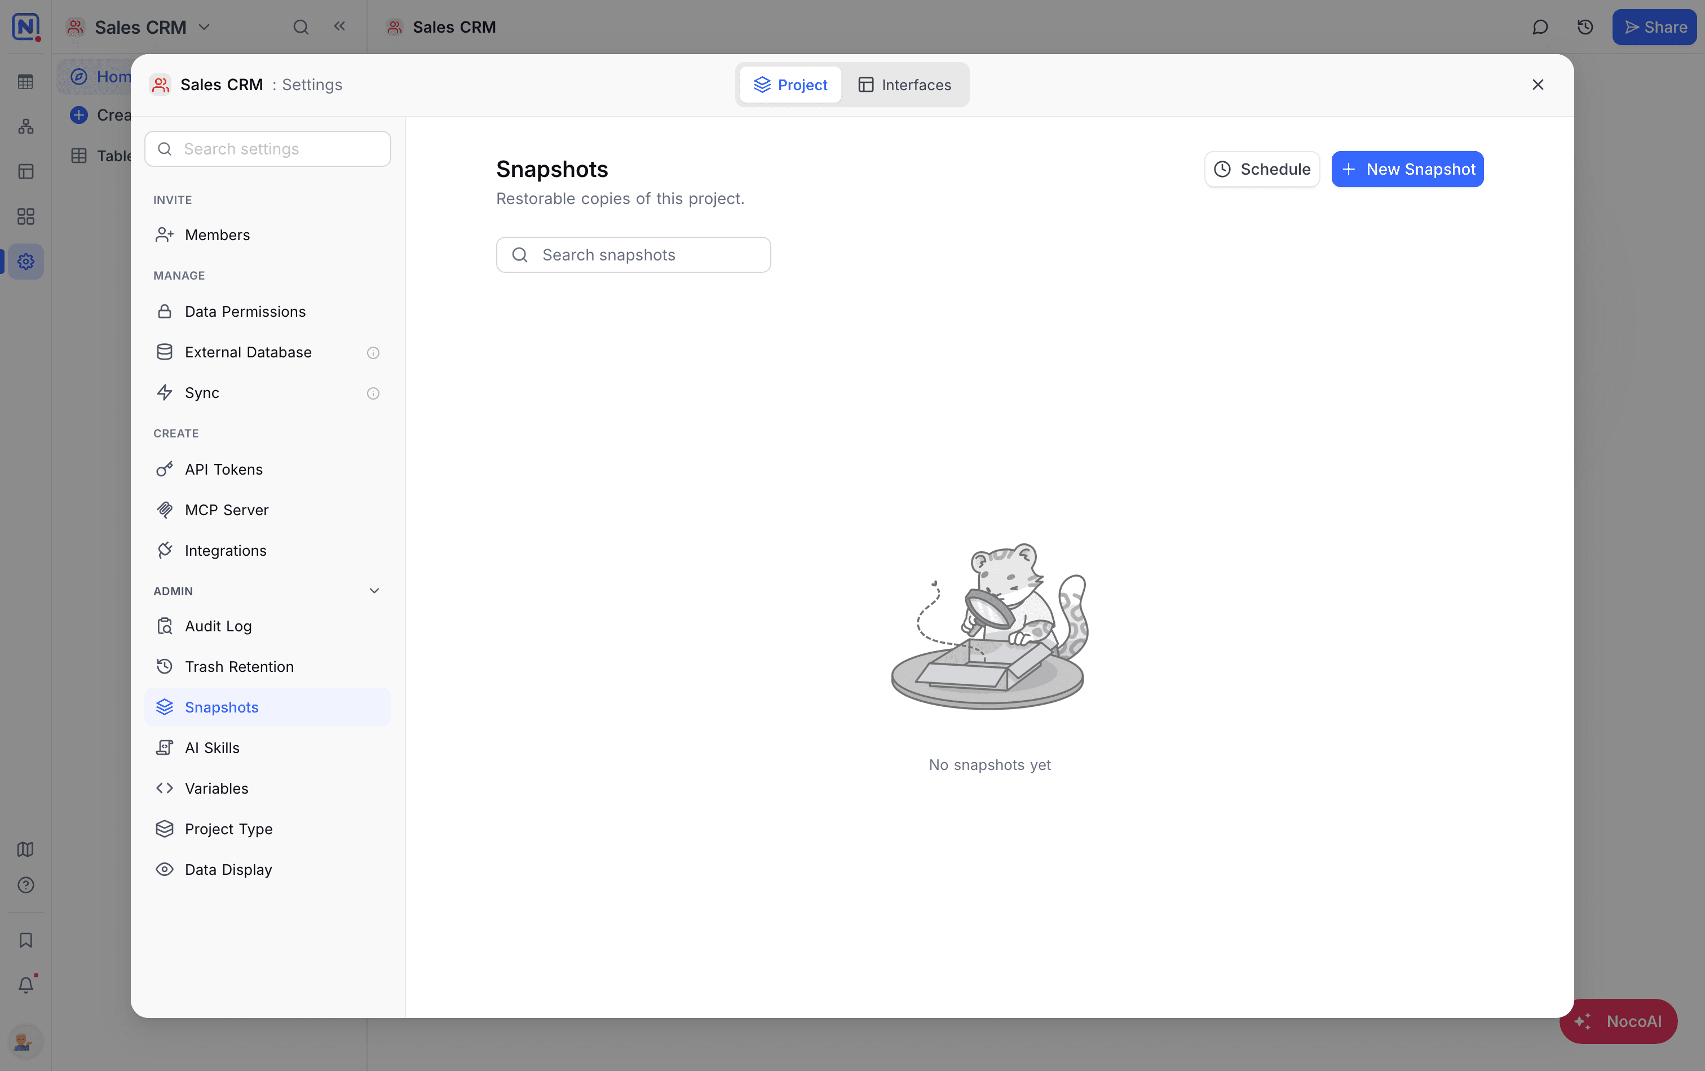Select Snapshots in settings sidebar
This screenshot has height=1071, width=1705.
coord(268,706)
